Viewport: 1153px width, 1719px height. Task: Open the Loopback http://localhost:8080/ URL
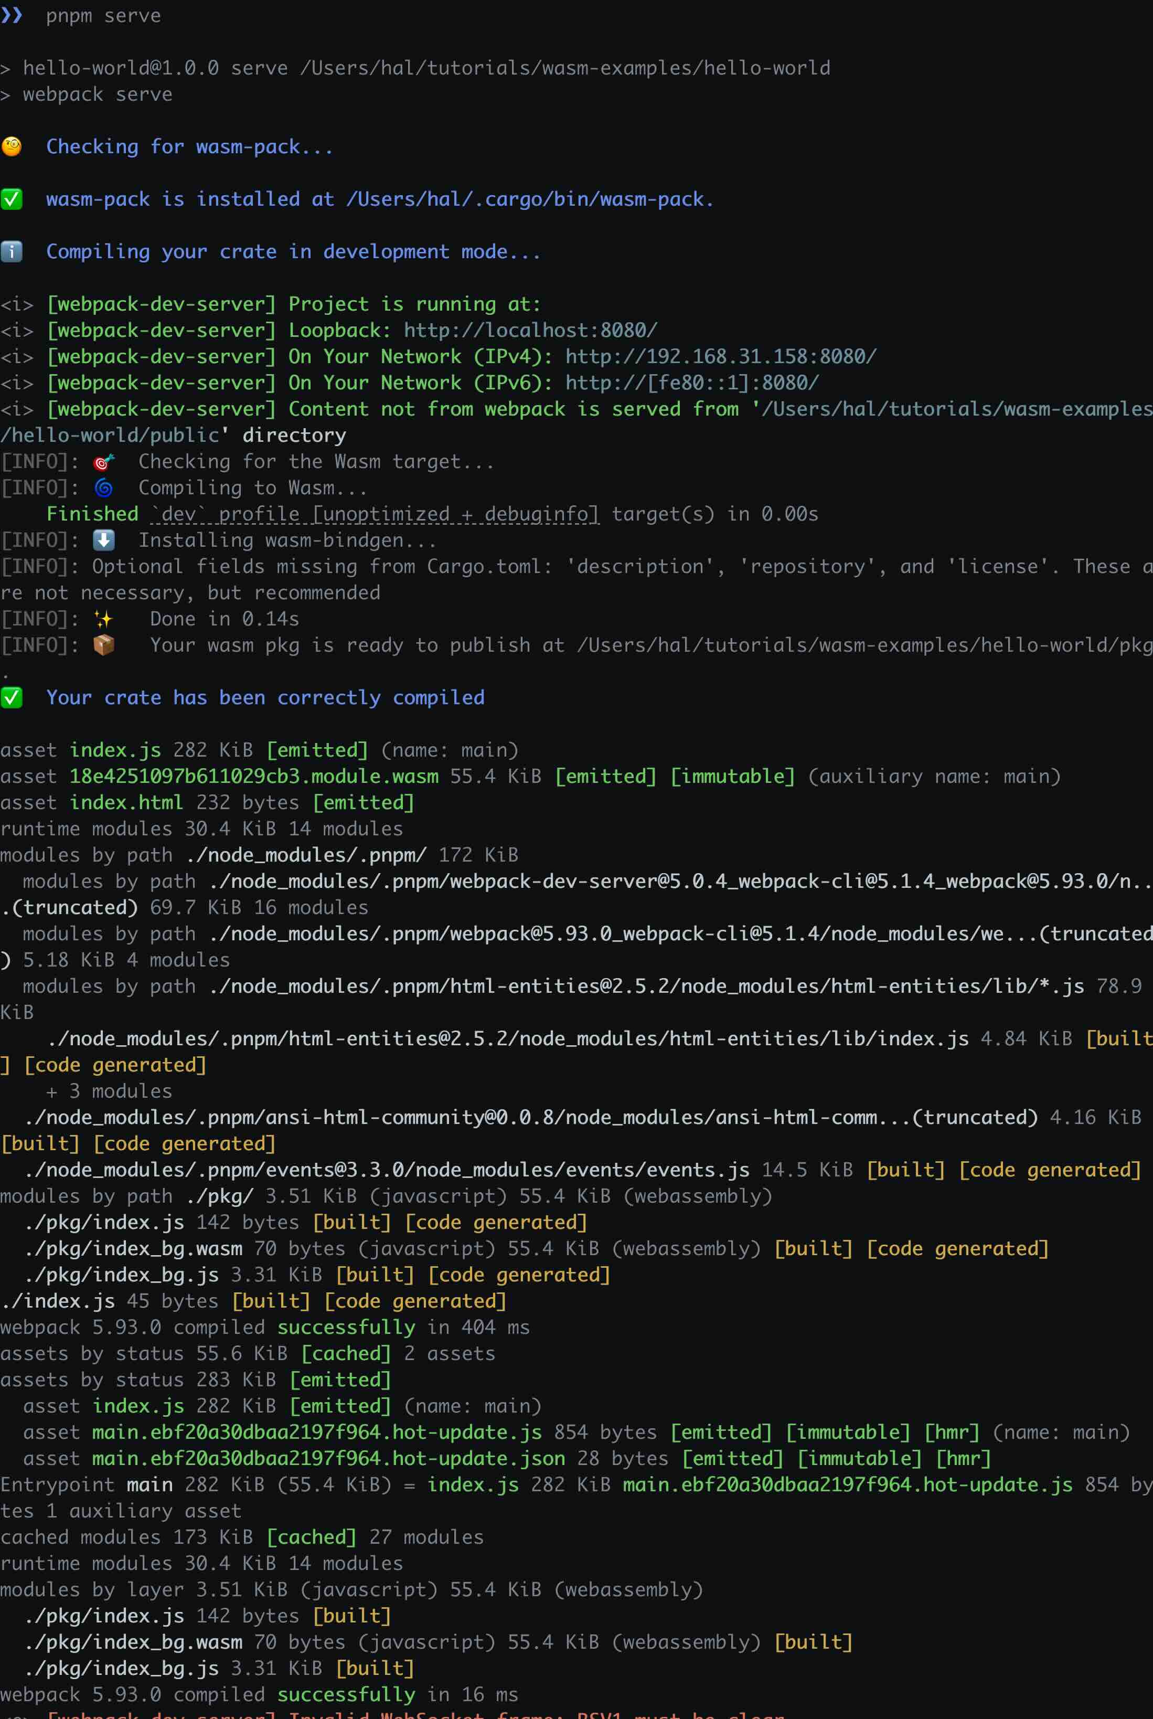(530, 330)
